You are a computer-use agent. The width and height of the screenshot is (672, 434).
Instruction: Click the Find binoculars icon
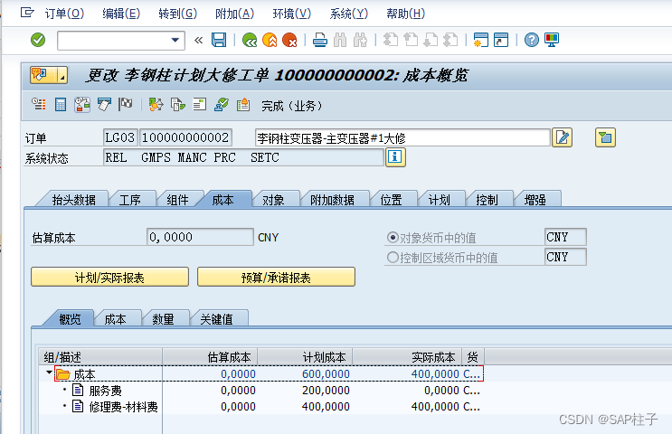coord(340,41)
